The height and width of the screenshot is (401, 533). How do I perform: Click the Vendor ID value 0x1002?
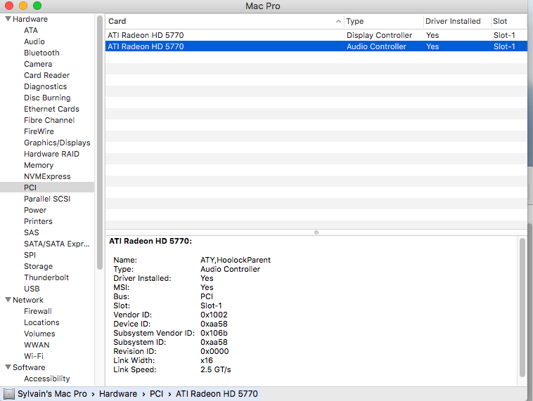click(214, 315)
